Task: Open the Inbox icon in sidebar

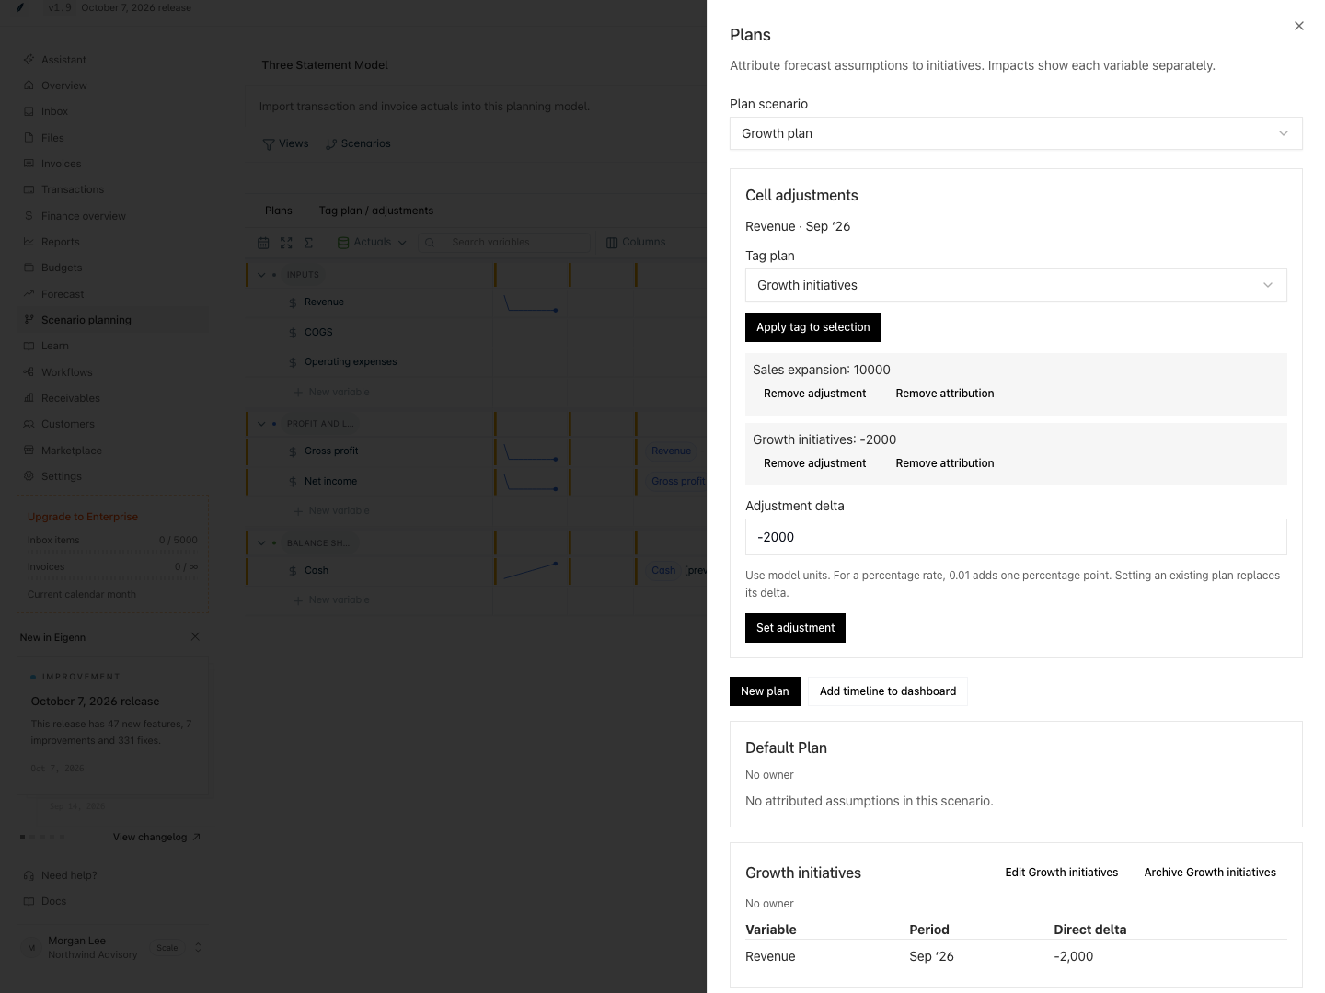Action: 29,111
